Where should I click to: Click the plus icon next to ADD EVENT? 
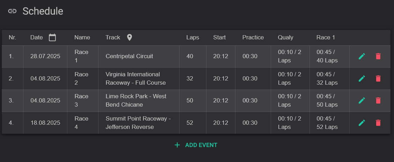pyautogui.click(x=177, y=145)
